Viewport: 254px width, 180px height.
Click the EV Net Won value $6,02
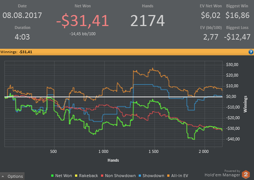(210, 15)
